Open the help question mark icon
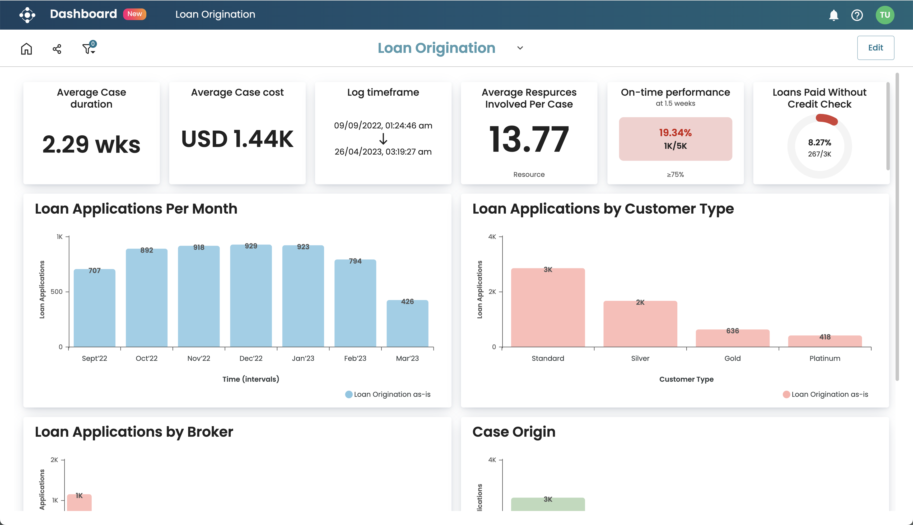The image size is (913, 525). pos(857,15)
